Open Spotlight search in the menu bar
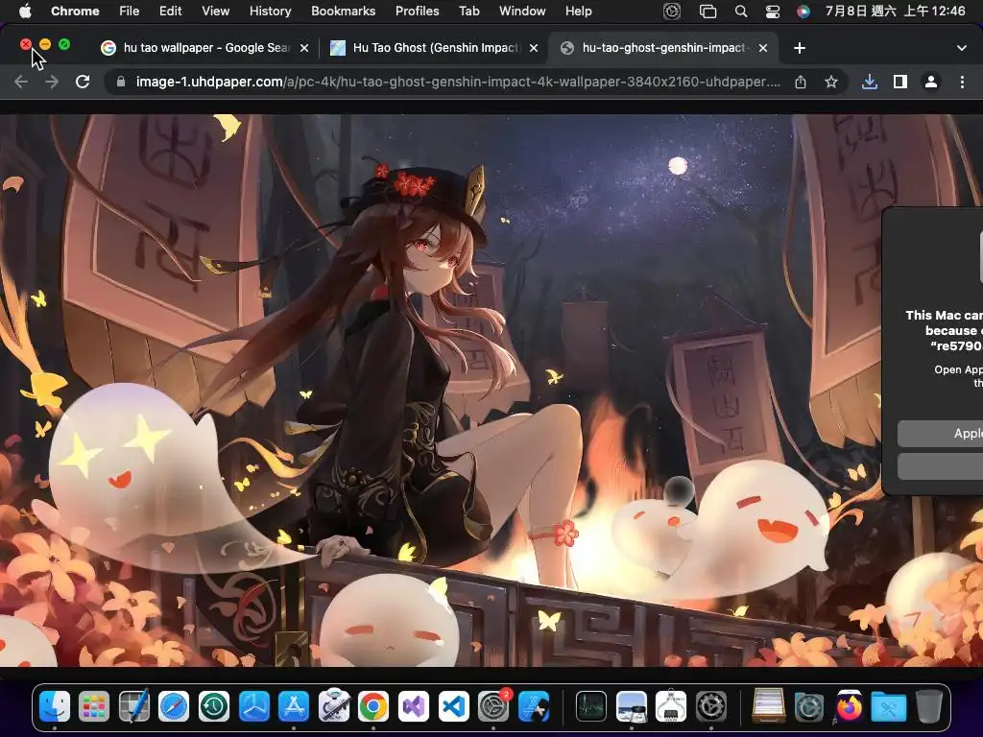 click(741, 12)
